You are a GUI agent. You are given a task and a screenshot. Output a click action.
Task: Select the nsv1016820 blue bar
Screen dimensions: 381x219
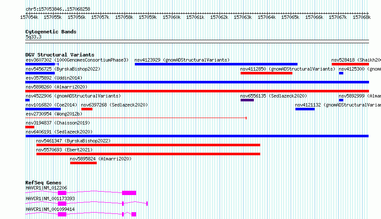click(x=43, y=109)
